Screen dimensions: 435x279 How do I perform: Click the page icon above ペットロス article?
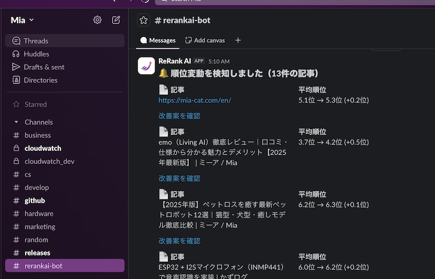pyautogui.click(x=164, y=194)
